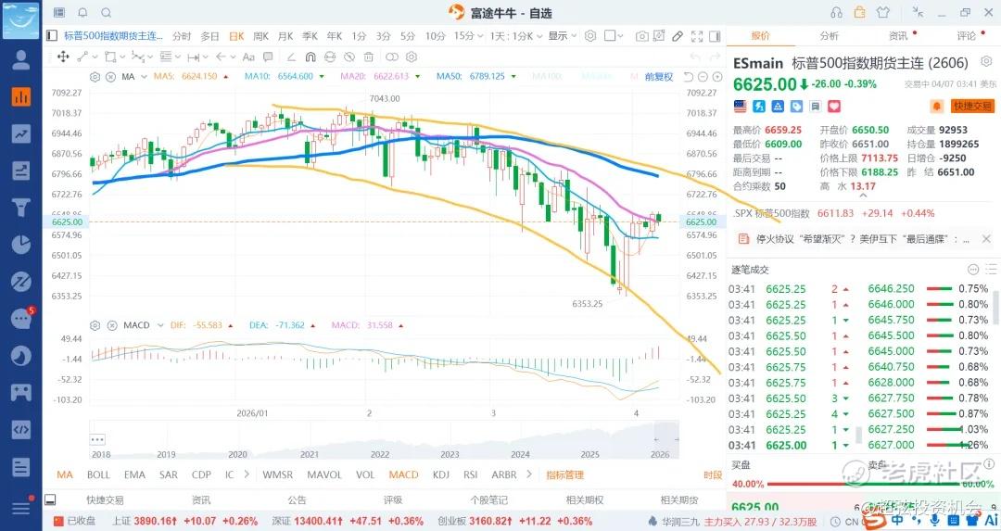Click the search magnifier in title bar

pos(106,12)
